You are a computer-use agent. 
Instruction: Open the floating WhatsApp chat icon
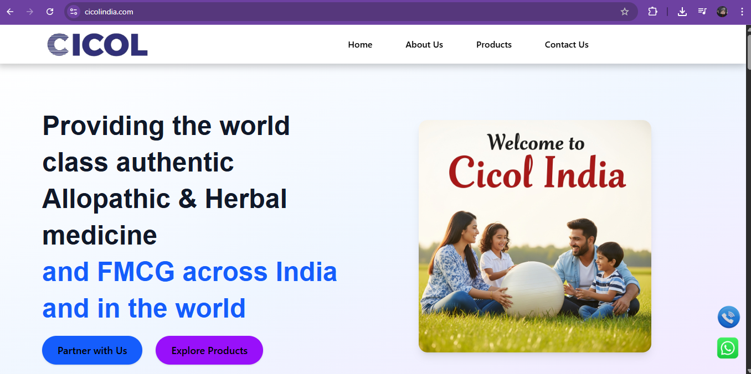(x=728, y=348)
